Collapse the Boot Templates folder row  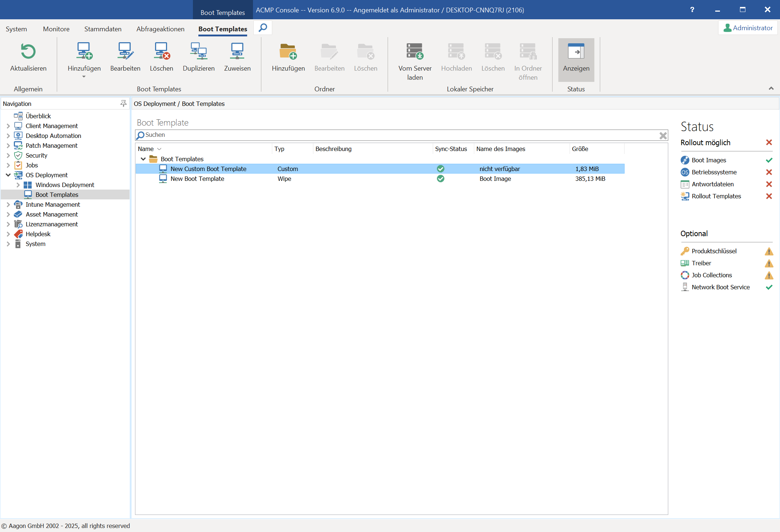143,159
